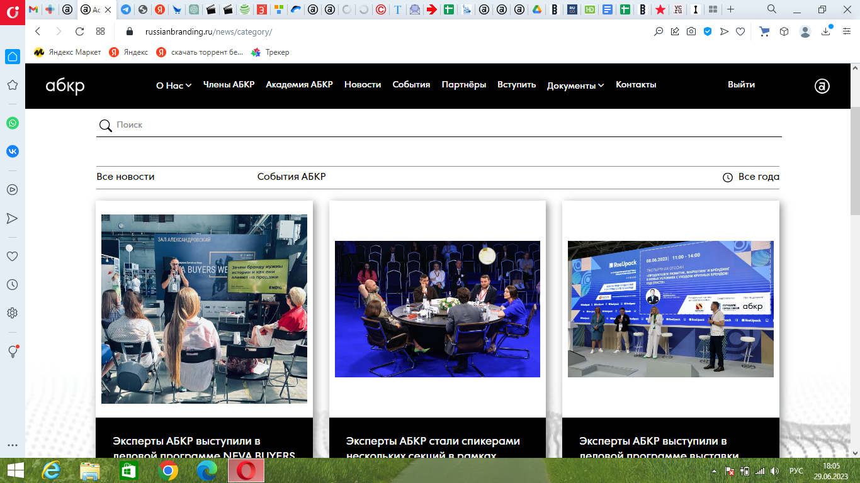Click the Поиск search input field
This screenshot has height=483, width=860.
point(439,125)
